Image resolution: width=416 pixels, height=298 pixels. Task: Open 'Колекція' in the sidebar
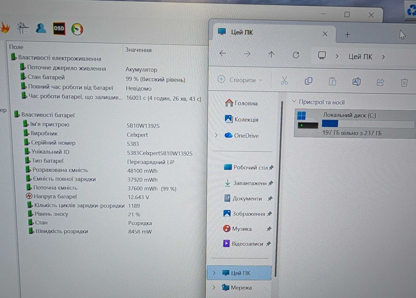coord(242,119)
